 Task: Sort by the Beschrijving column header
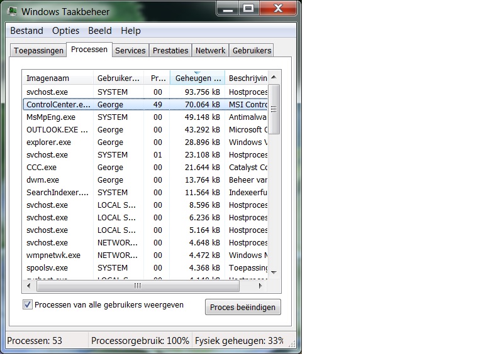[247, 78]
